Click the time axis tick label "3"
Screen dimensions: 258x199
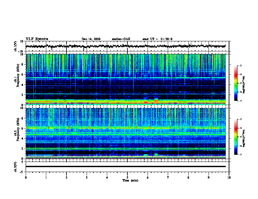87,178
